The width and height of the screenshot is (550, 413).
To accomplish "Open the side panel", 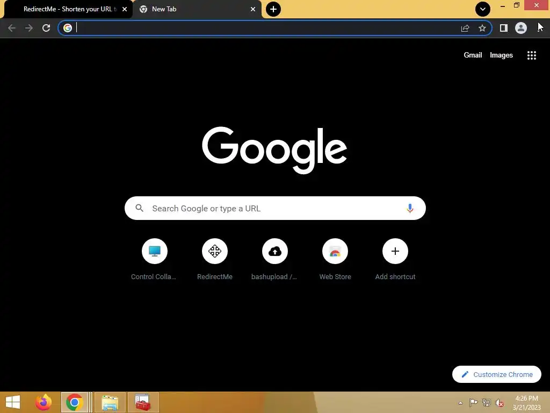I will pyautogui.click(x=503, y=28).
